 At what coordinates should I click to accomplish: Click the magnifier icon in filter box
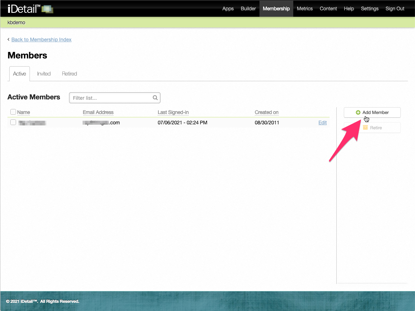155,98
